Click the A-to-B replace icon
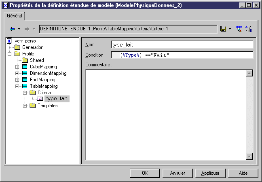 click(249, 29)
